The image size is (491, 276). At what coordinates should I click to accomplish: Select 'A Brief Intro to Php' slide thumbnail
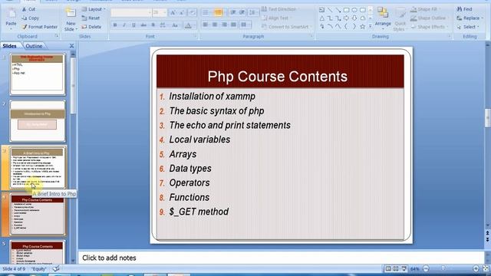[x=38, y=169]
